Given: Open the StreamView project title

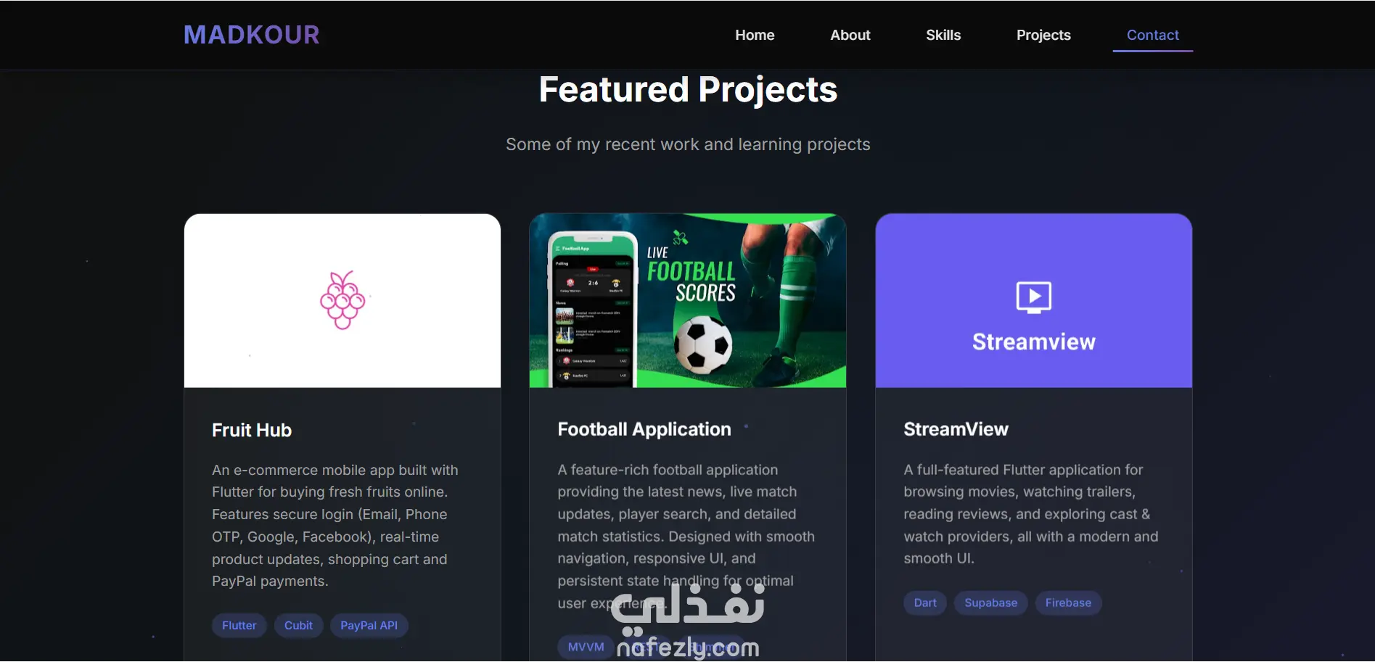Looking at the screenshot, I should 956,429.
